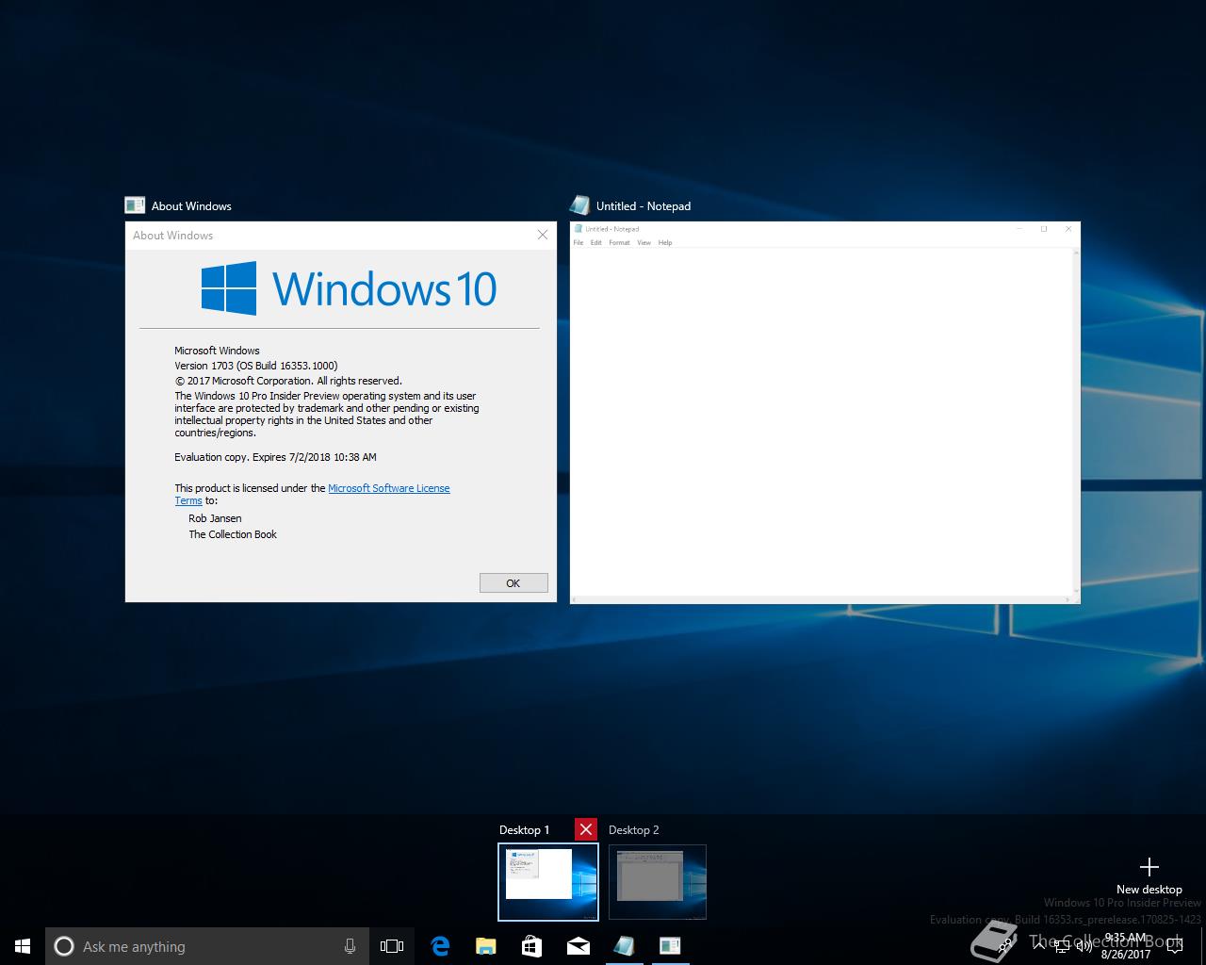Click the Cortana microphone icon
Screen dimensions: 1206x965
click(x=350, y=946)
